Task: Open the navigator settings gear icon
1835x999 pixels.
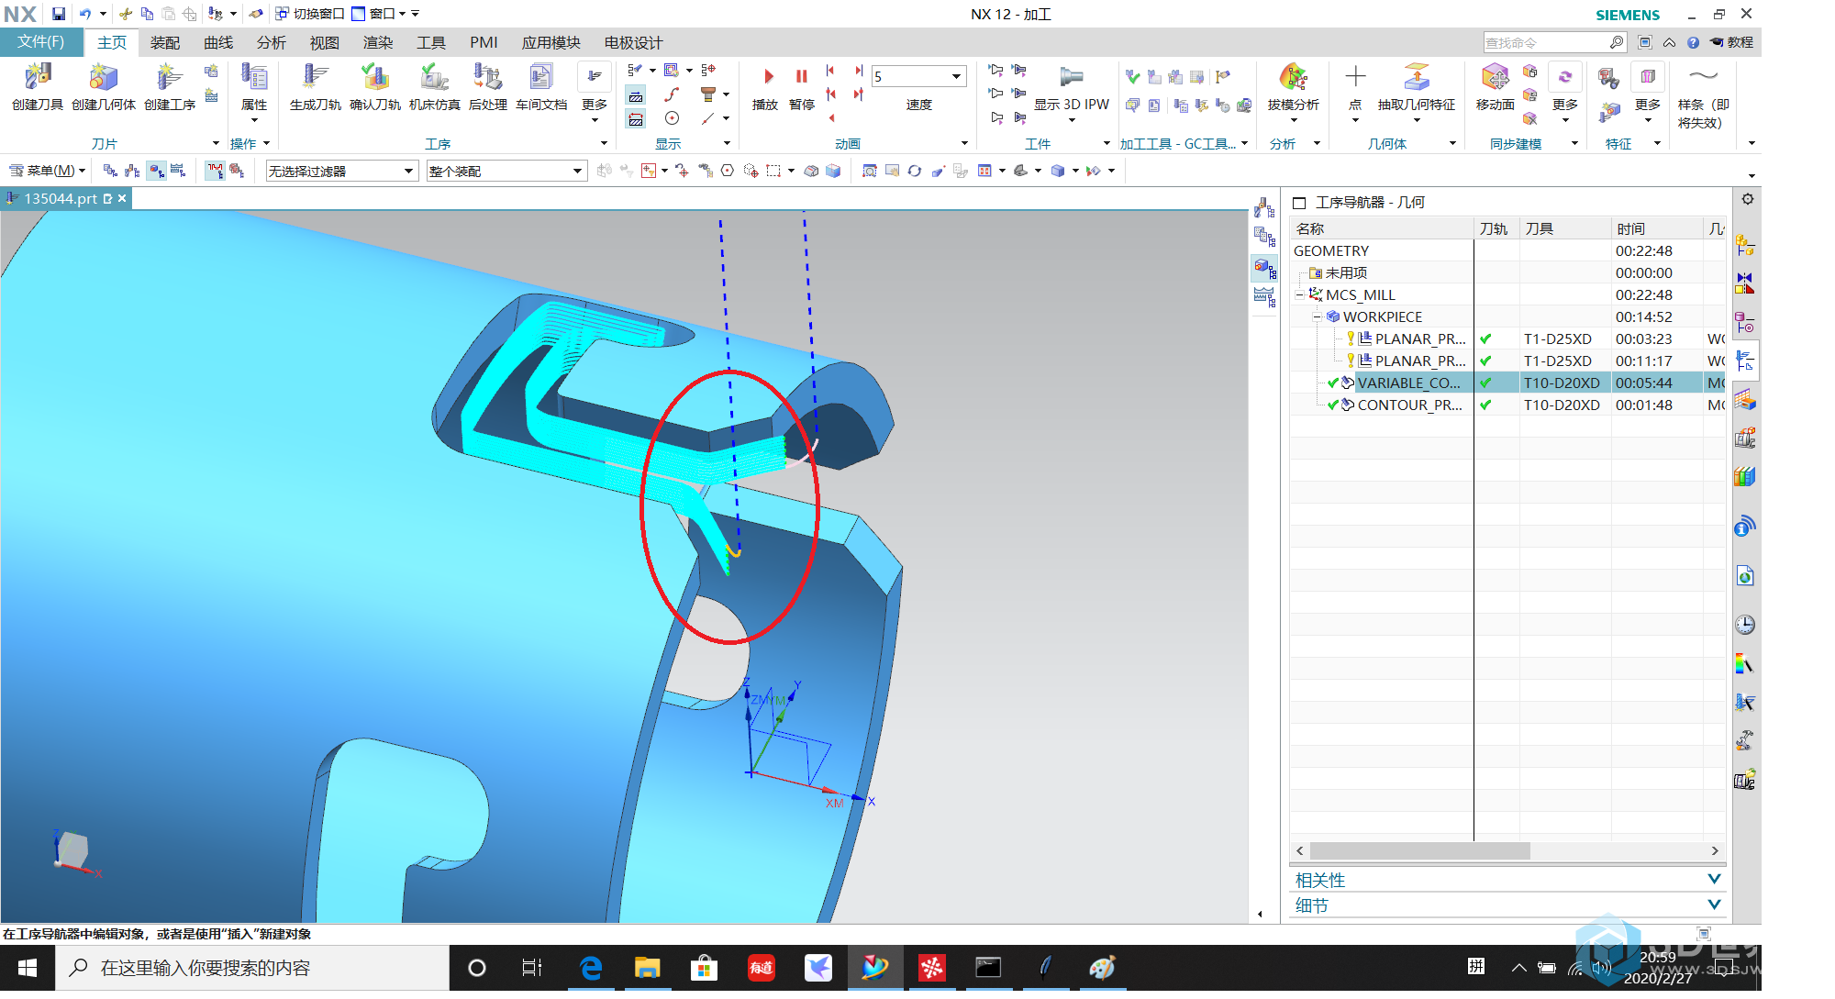Action: tap(1748, 199)
